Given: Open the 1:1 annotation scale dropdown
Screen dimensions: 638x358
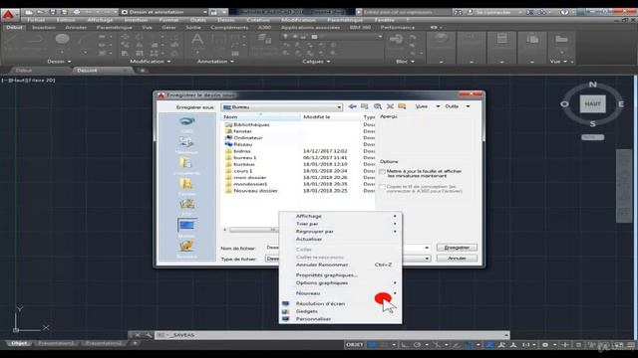Looking at the screenshot, I should coord(528,345).
